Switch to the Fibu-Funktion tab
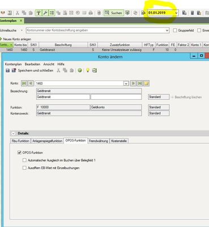Image resolution: width=209 pixels, height=227 pixels. click(20, 141)
